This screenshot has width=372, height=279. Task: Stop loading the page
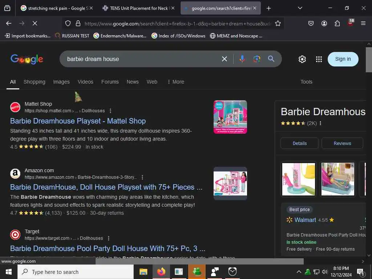point(35,23)
